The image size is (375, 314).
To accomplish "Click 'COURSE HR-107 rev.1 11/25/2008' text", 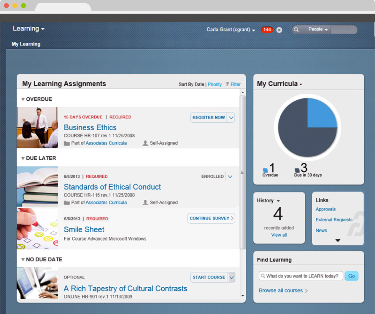I will pos(99,136).
